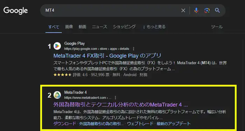
Task: Follow the ウェブトレード sitelink
Action: (x=140, y=124)
